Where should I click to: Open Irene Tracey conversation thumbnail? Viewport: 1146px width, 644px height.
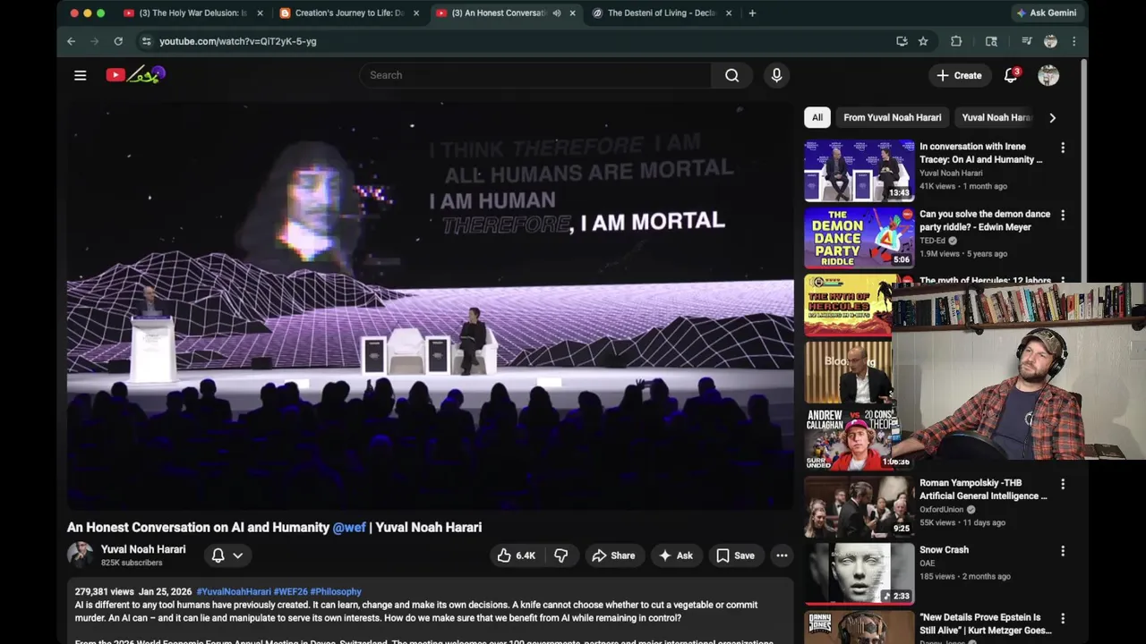click(859, 171)
